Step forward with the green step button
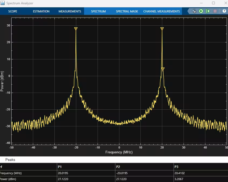The width and height of the screenshot is (228, 182). [x=208, y=11]
